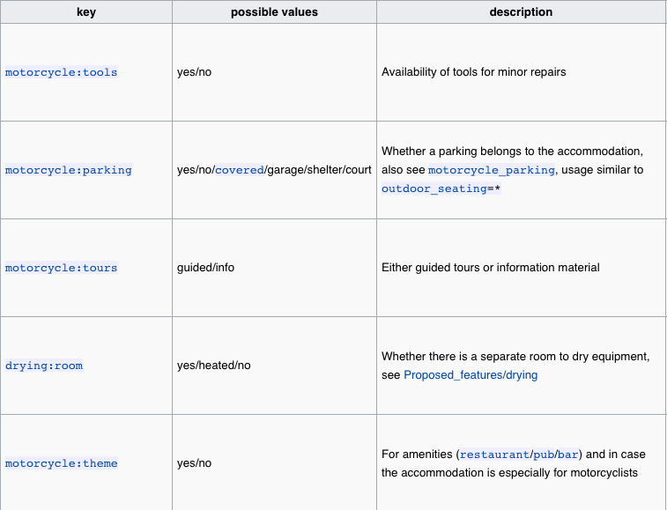Screen dimensions: 667x510
Task: Open the outdoor_seating tag link
Action: (x=432, y=188)
